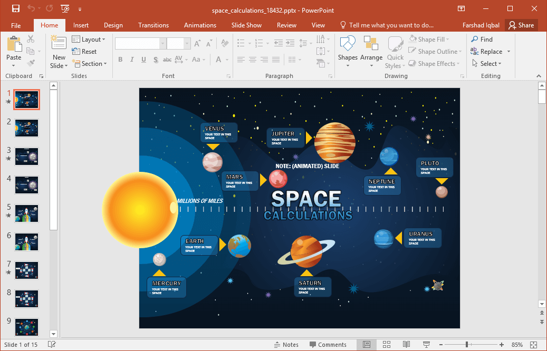Decrease font size with small A icon
The image size is (547, 351).
pyautogui.click(x=209, y=44)
